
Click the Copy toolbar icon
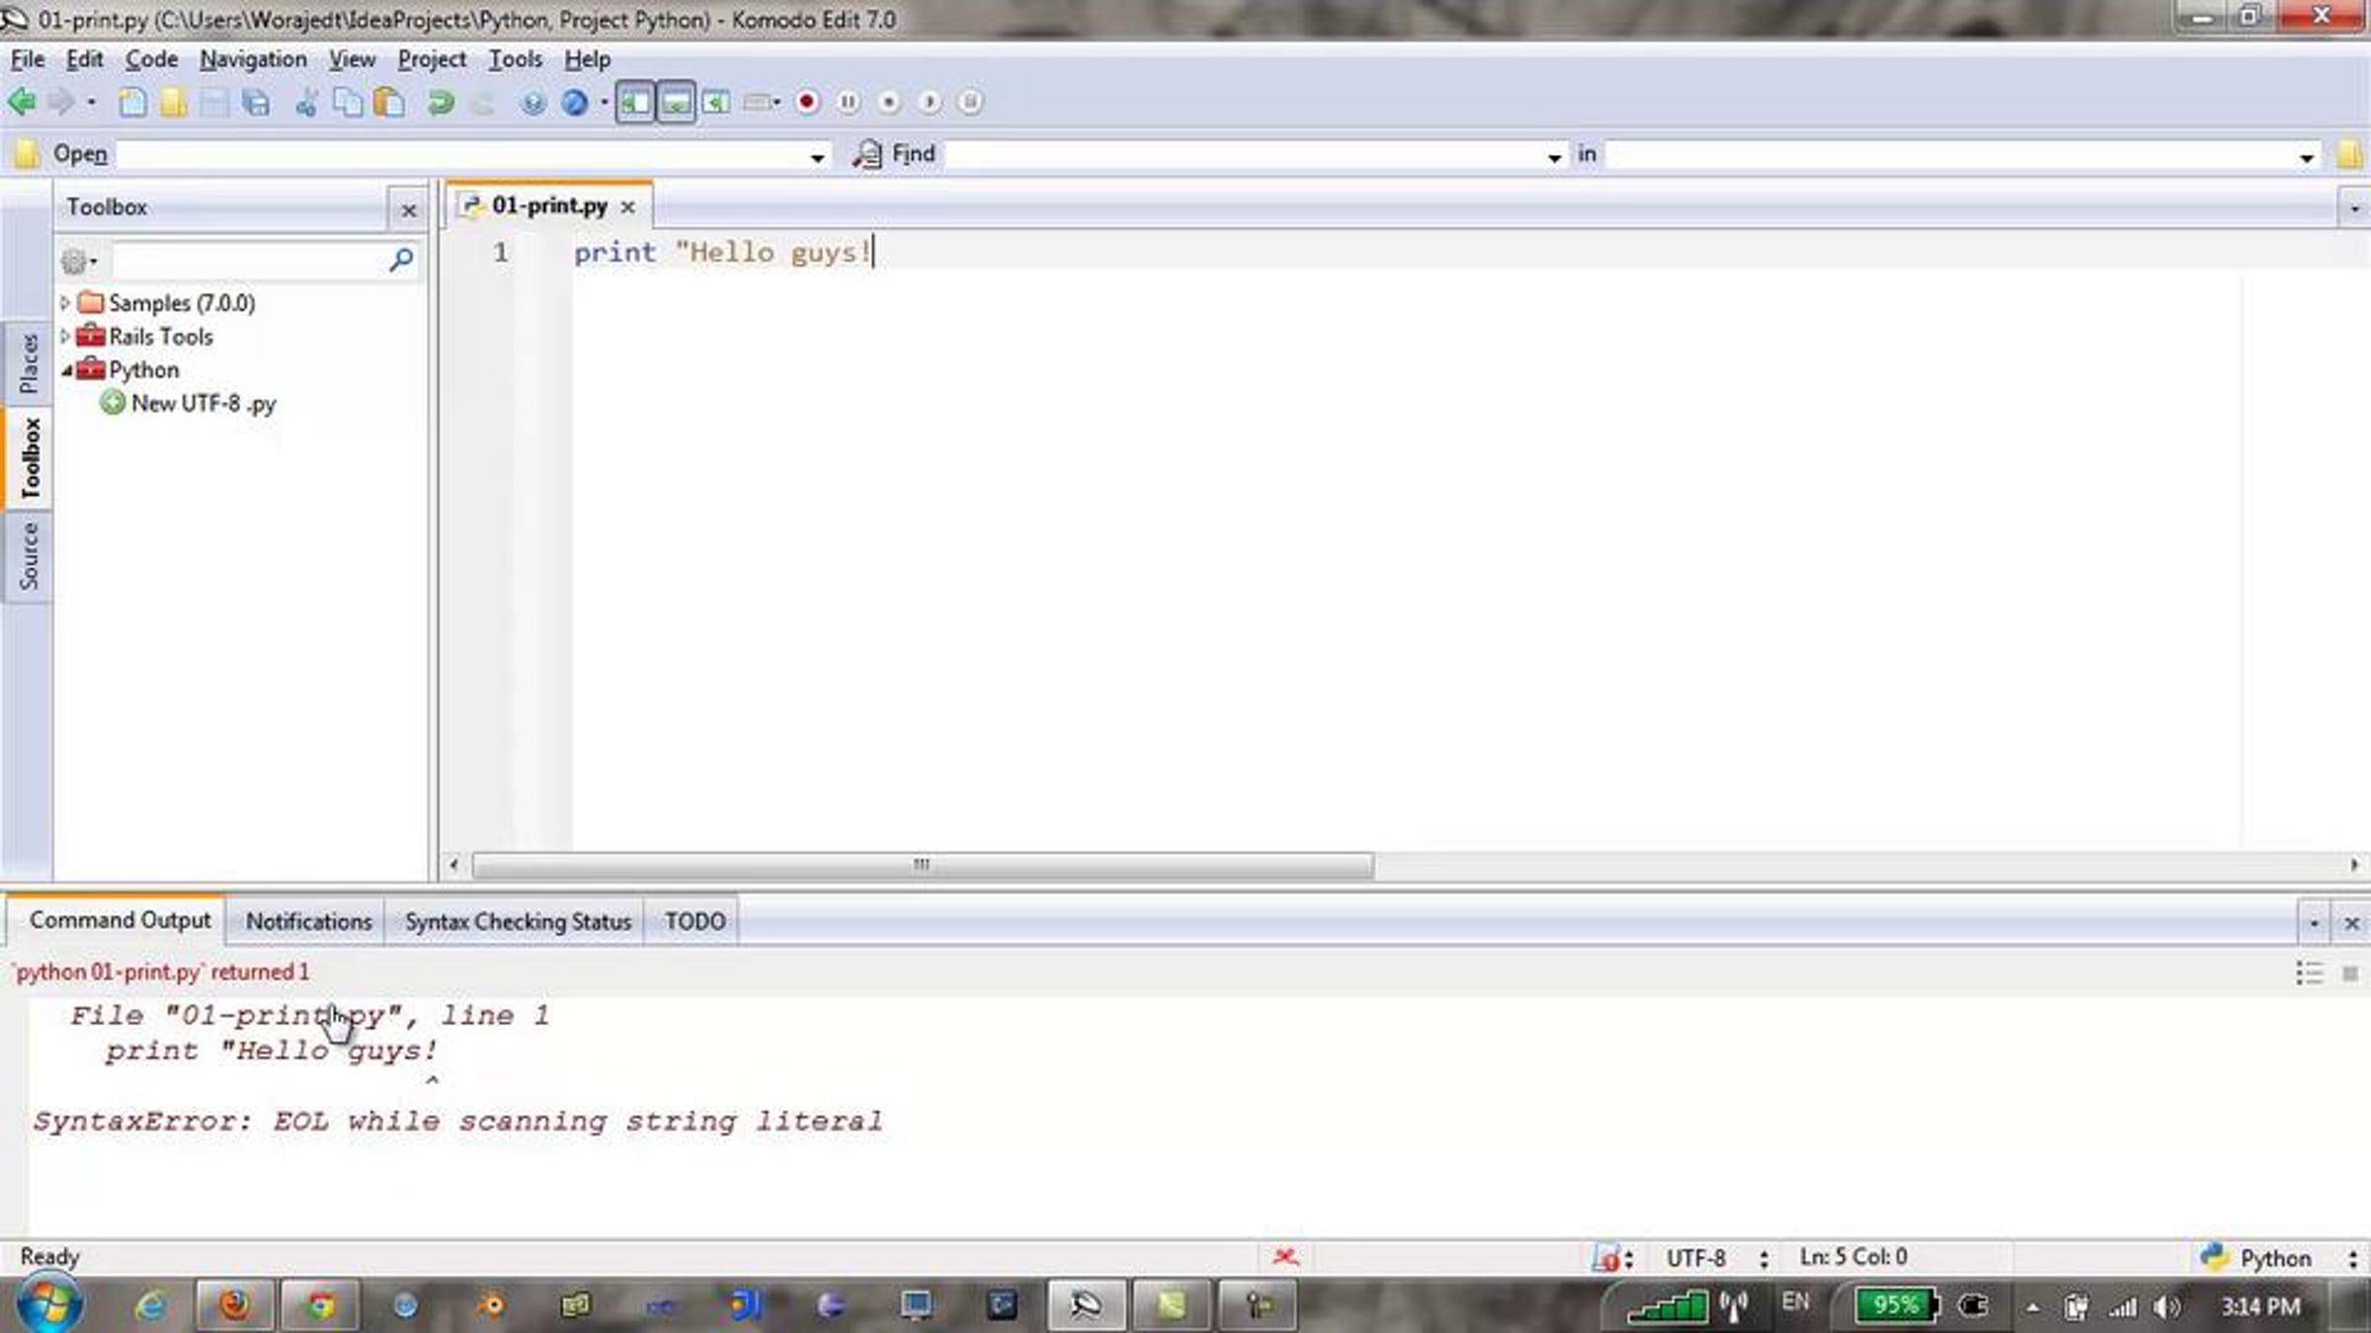348,102
